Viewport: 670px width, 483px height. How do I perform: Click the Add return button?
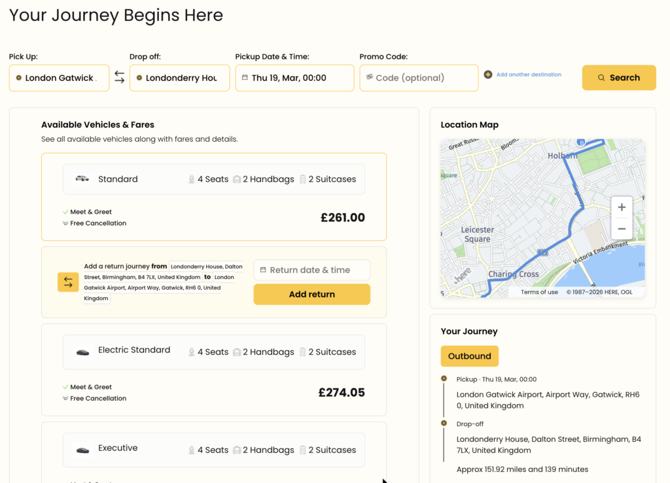(312, 294)
